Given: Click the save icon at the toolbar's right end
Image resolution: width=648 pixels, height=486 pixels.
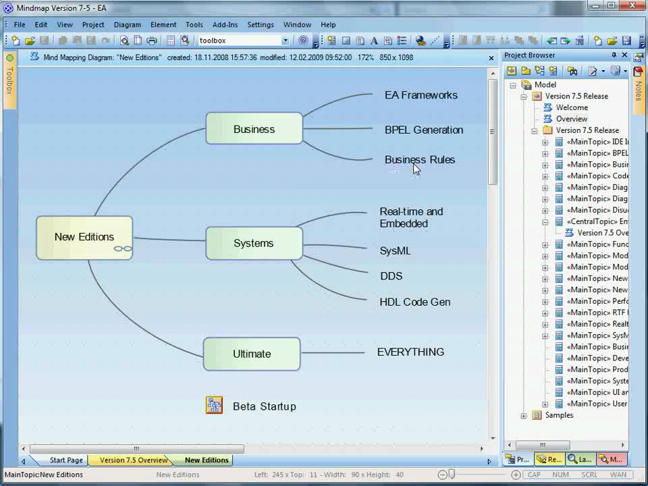Looking at the screenshot, I should coord(626,40).
